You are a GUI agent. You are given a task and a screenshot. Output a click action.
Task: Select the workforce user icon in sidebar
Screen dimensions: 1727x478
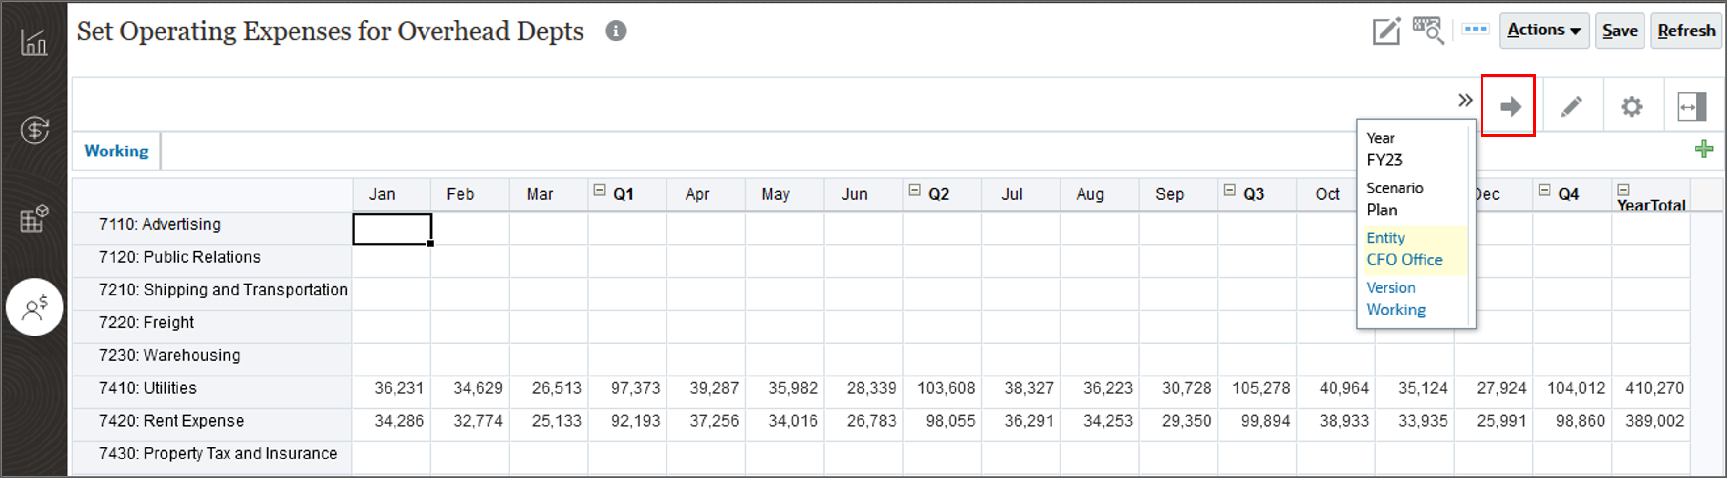pos(33,306)
